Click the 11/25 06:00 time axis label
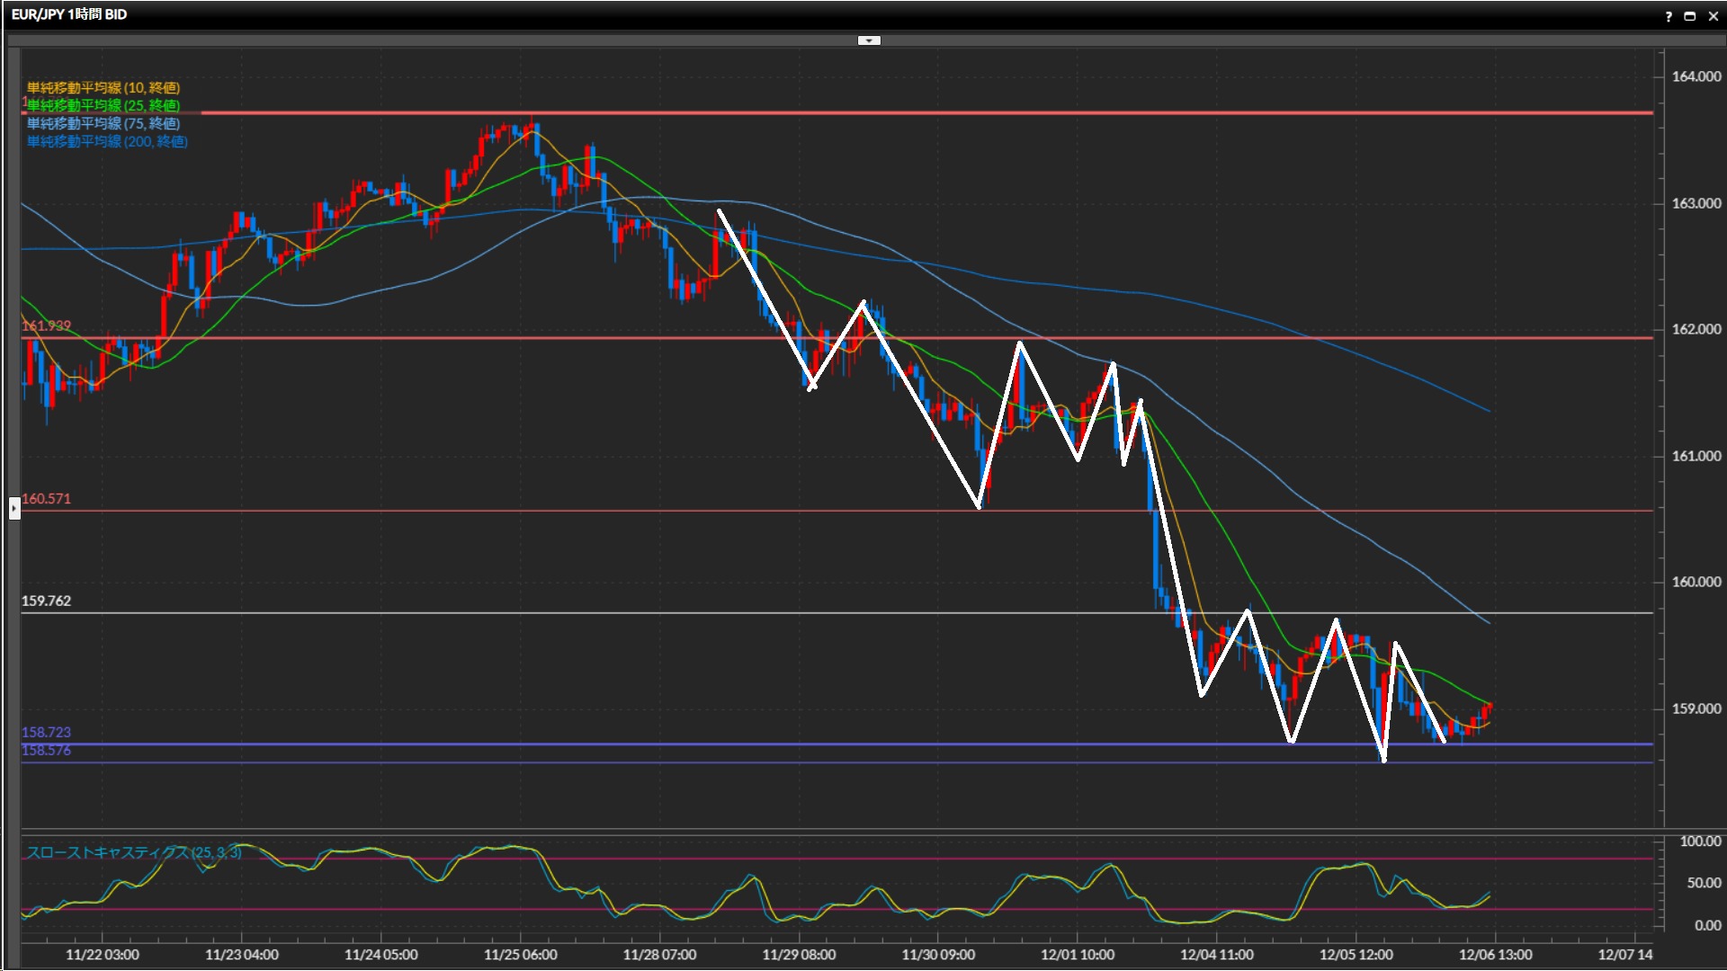 (520, 955)
